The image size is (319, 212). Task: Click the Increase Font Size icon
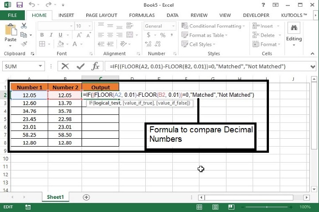click(79, 35)
